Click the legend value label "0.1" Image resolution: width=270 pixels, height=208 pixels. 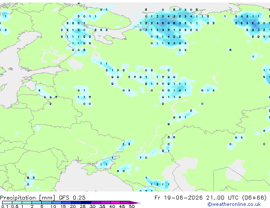tap(5, 206)
